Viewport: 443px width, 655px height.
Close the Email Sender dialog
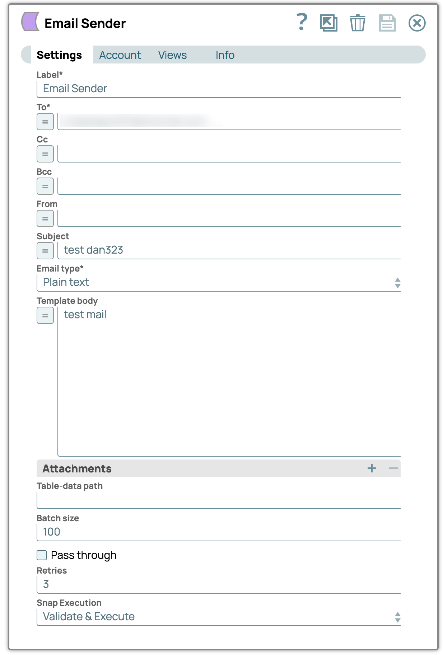(x=417, y=23)
